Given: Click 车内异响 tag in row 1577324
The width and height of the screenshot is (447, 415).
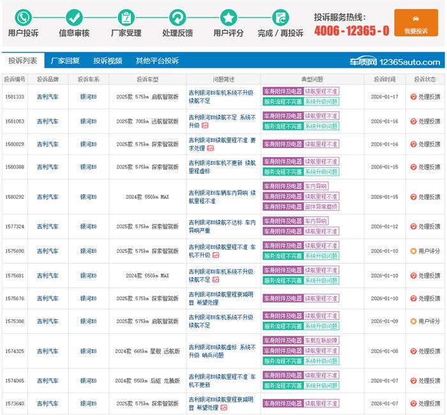Looking at the screenshot, I should 315,221.
